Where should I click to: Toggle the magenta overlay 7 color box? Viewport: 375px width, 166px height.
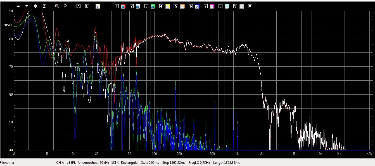(x=212, y=6)
